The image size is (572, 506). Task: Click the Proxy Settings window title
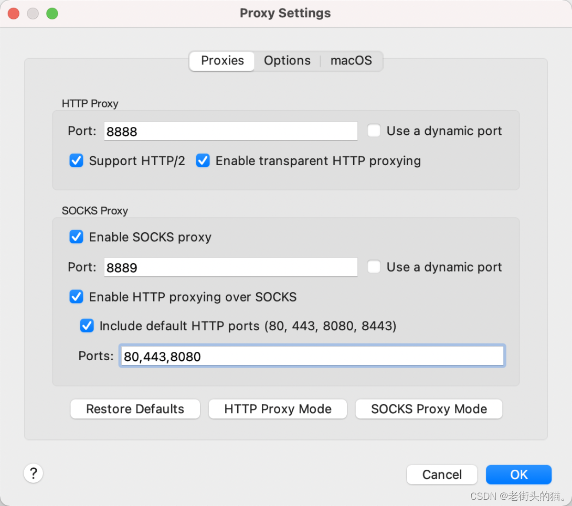coord(285,13)
